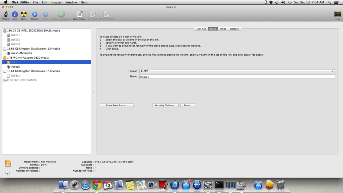Open the Images menu
The width and height of the screenshot is (343, 193).
(56, 2)
